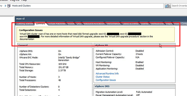This screenshot has width=187, height=96.
Task: Click the vSphere HA label in General
Action: (25, 54)
